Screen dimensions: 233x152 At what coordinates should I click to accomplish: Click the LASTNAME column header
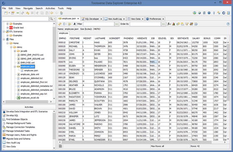[100, 38]
